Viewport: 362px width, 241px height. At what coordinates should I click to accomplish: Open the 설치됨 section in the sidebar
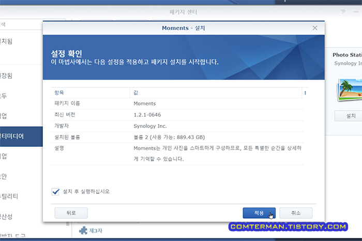6,41
